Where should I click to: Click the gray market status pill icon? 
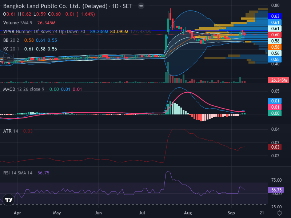(x=141, y=6)
